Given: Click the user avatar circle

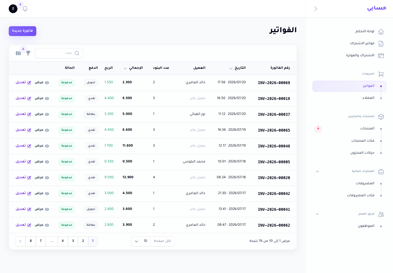Looking at the screenshot, I should point(13,9).
